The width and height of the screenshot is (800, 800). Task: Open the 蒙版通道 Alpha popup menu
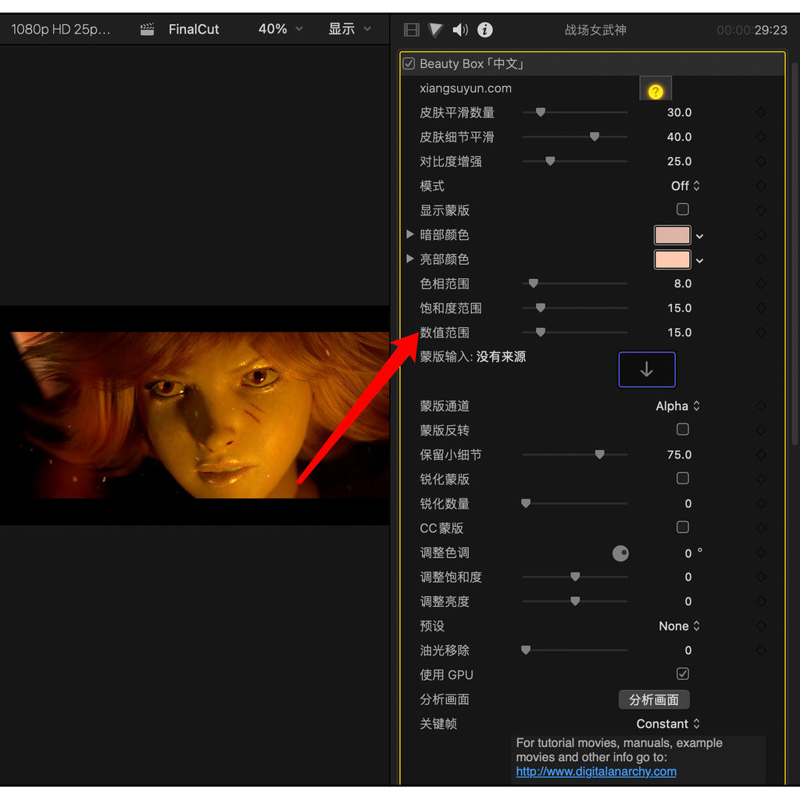coord(677,406)
